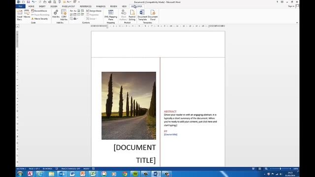Switch to MAILINGS tab

(100, 6)
